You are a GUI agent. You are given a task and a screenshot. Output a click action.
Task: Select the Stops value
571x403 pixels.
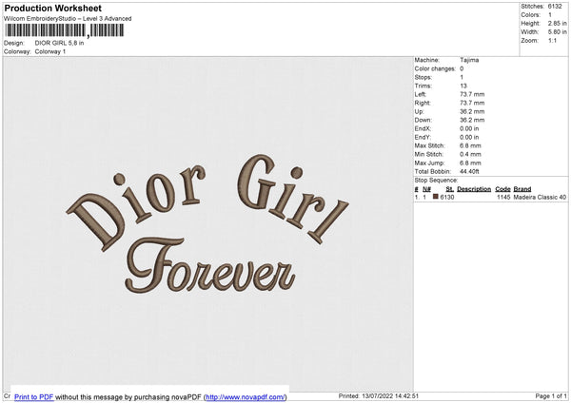pyautogui.click(x=462, y=78)
